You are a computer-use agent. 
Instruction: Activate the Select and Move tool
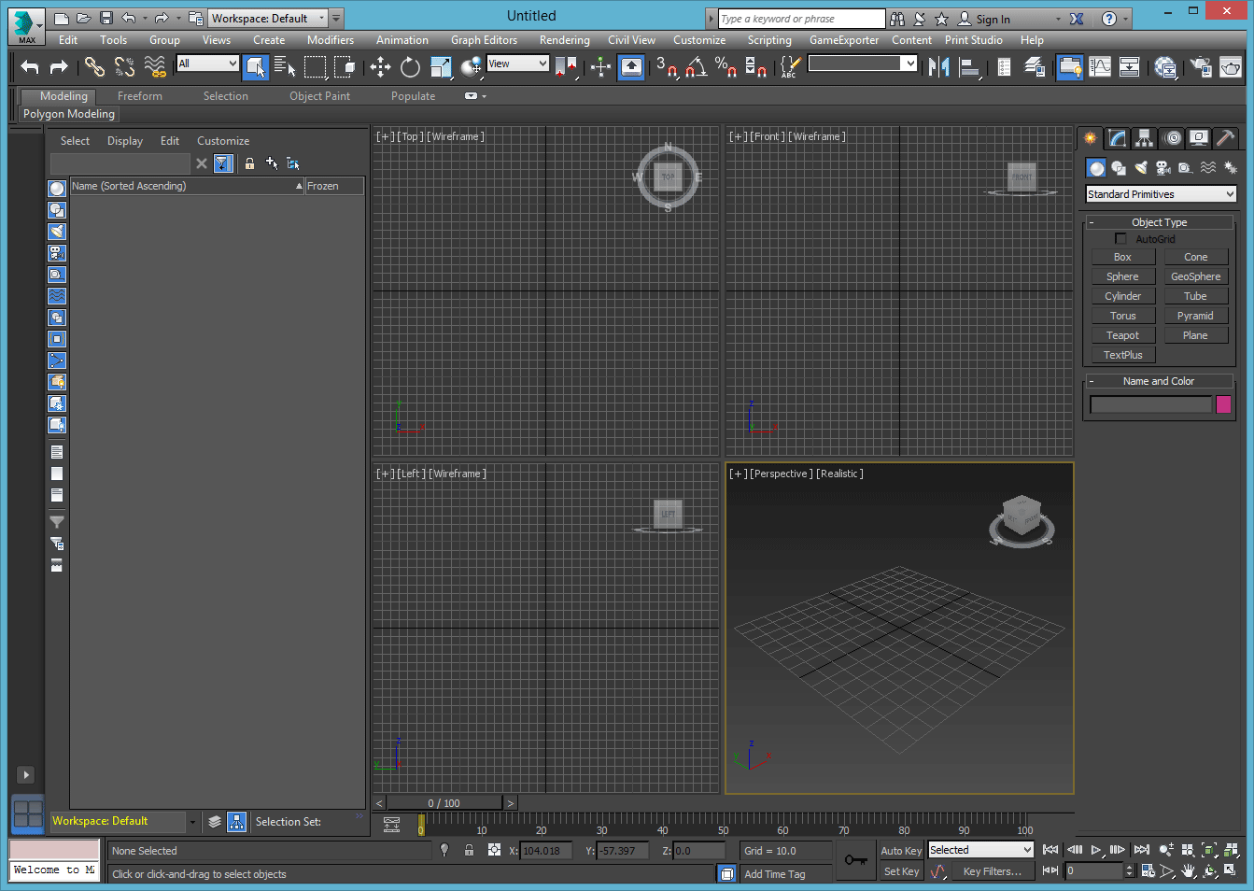point(380,66)
